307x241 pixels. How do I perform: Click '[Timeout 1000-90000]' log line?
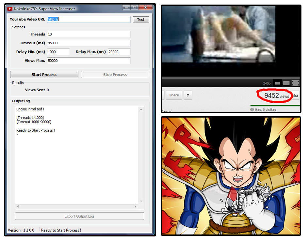click(34, 122)
